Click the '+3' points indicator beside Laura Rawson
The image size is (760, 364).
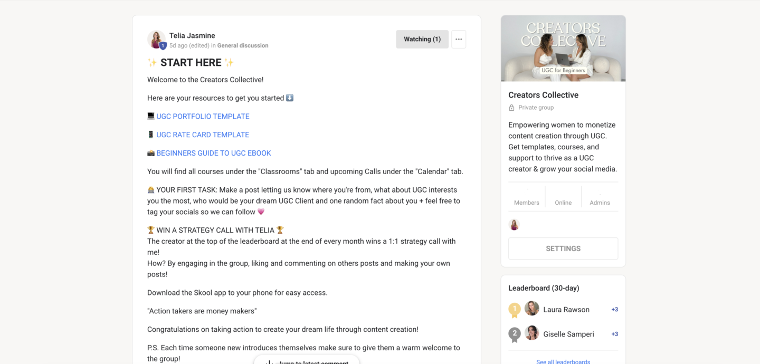coord(614,310)
